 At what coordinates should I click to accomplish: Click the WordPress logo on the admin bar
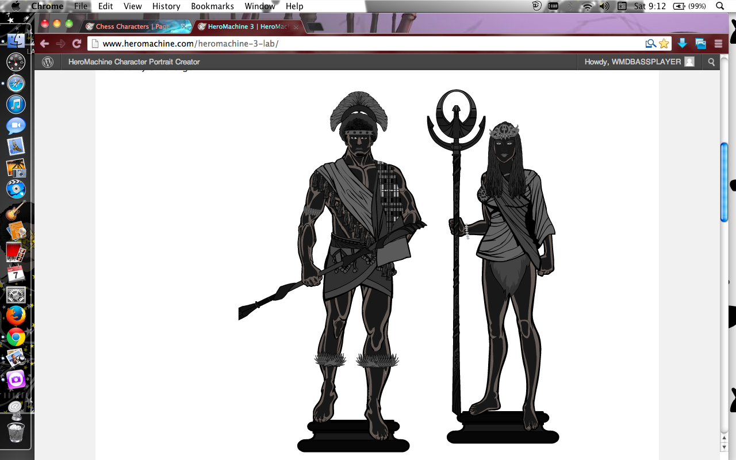pyautogui.click(x=48, y=62)
